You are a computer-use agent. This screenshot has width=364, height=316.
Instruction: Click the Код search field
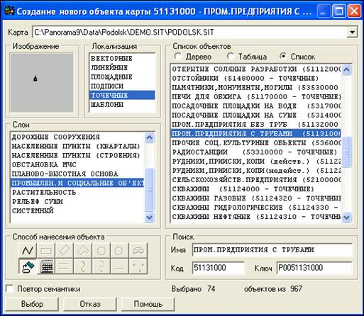(x=218, y=268)
